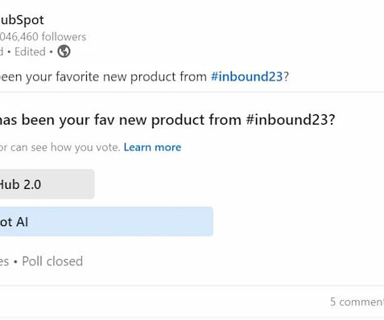Screen dimensions: 384x320
Task: Select the Hub 2.0 poll option bar
Action: pos(47,184)
